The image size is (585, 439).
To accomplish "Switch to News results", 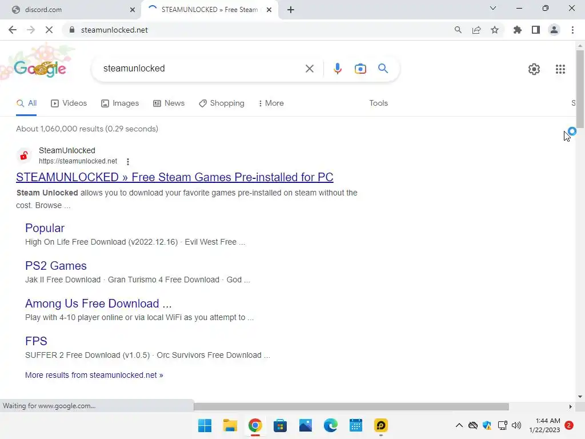I will point(169,103).
